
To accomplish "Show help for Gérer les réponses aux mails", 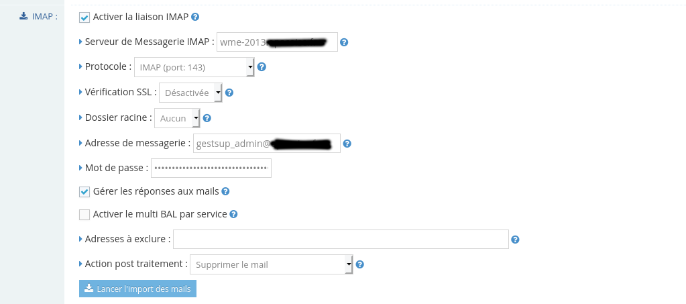I will tap(225, 191).
